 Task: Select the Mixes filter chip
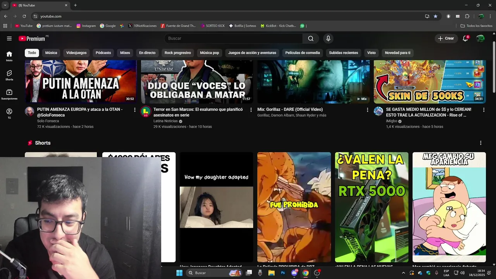[x=125, y=53]
